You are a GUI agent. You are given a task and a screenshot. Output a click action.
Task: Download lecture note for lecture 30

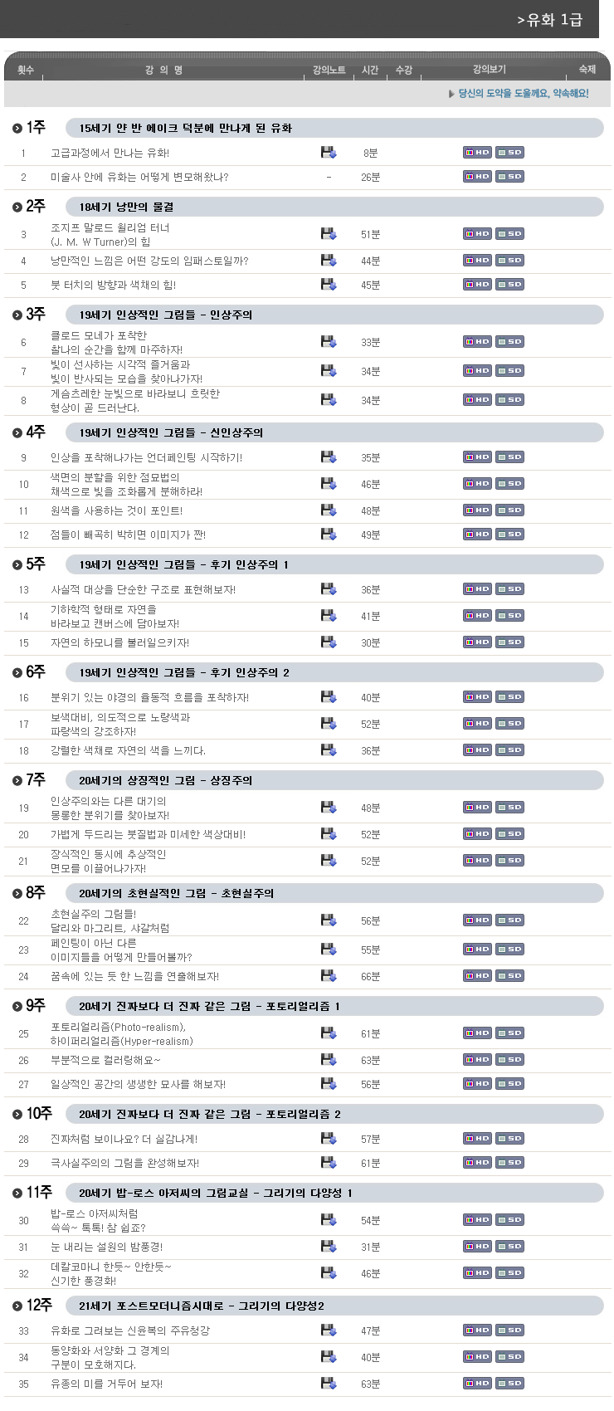329,1219
